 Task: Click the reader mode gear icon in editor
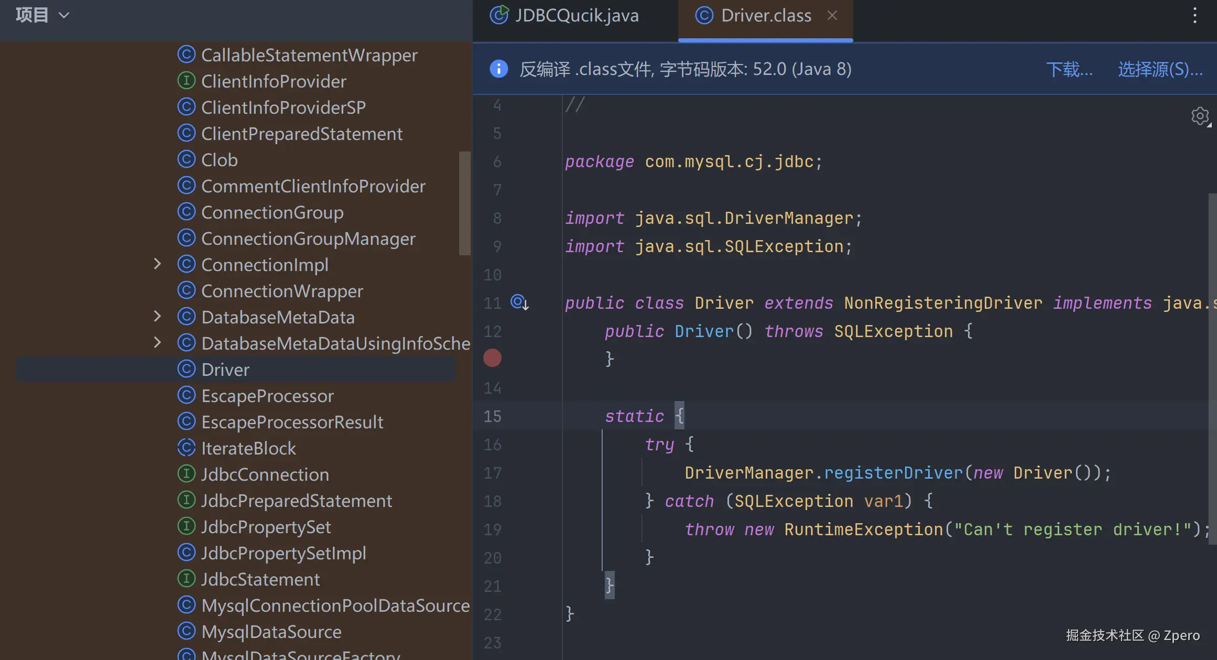1199,116
